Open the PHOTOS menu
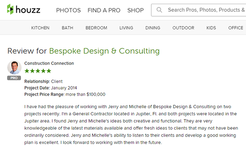Image resolution: width=246 pixels, height=148 pixels. point(68,10)
